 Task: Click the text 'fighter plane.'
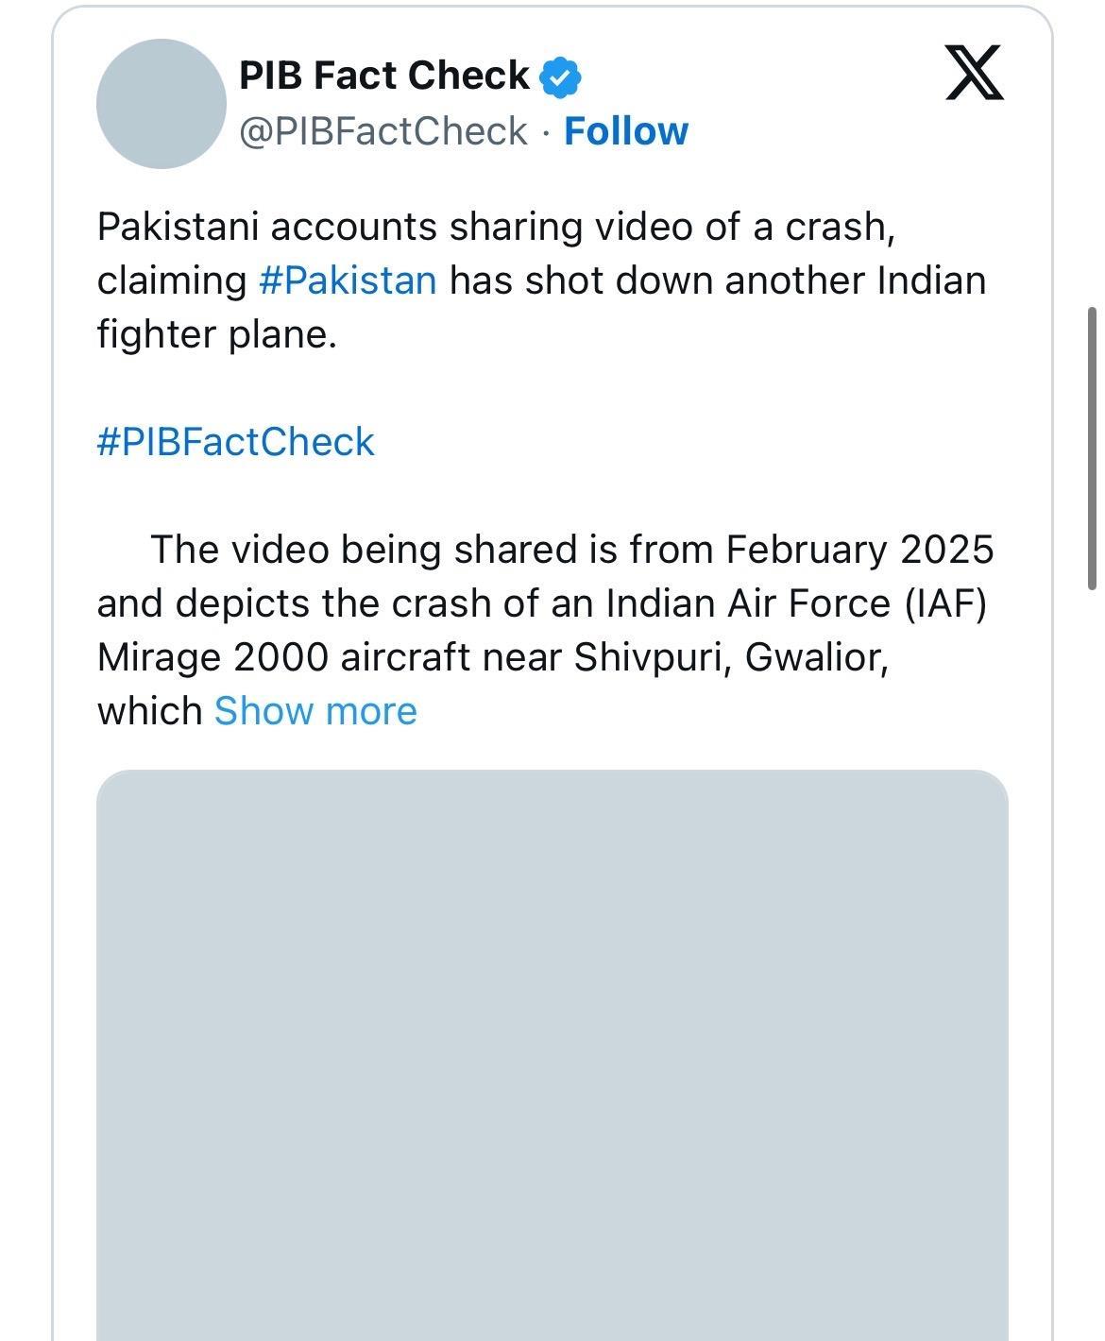coord(217,334)
